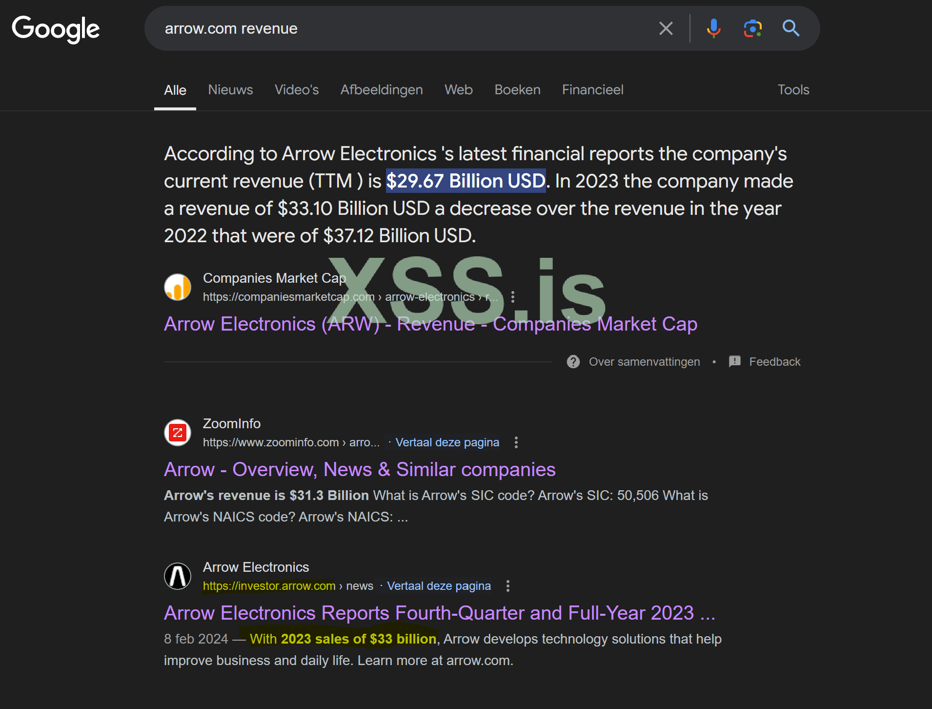Image resolution: width=932 pixels, height=709 pixels.
Task: Start voice search with microphone icon
Action: [x=713, y=28]
